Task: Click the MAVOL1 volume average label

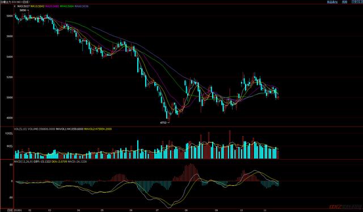Action: coord(69,129)
